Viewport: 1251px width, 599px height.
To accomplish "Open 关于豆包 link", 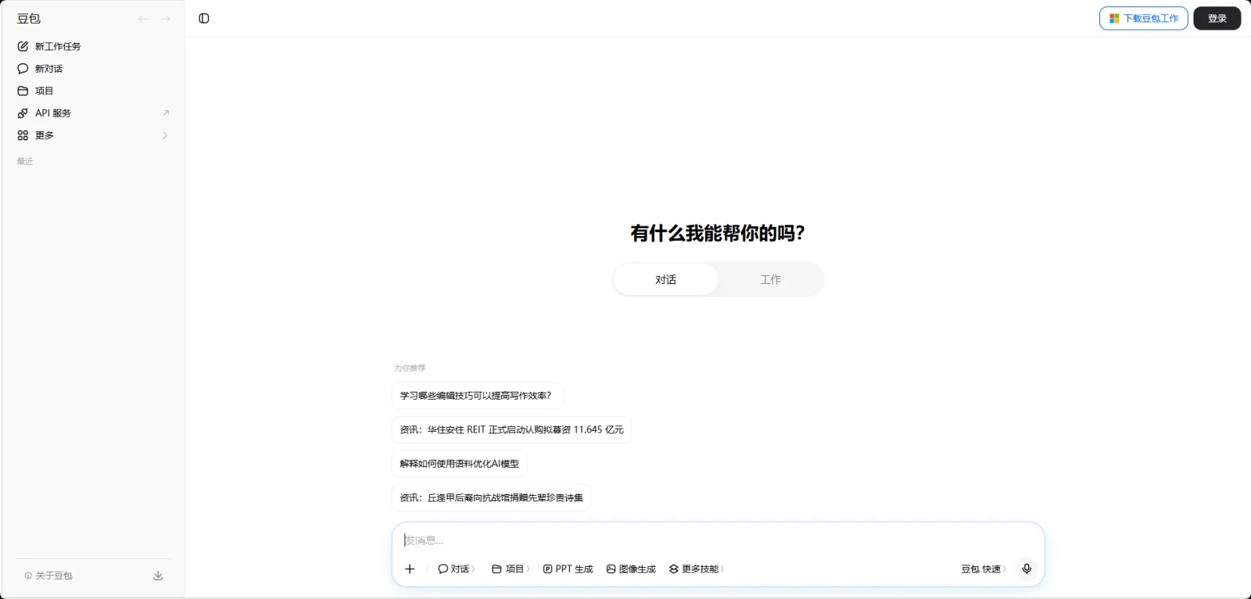I will point(54,576).
